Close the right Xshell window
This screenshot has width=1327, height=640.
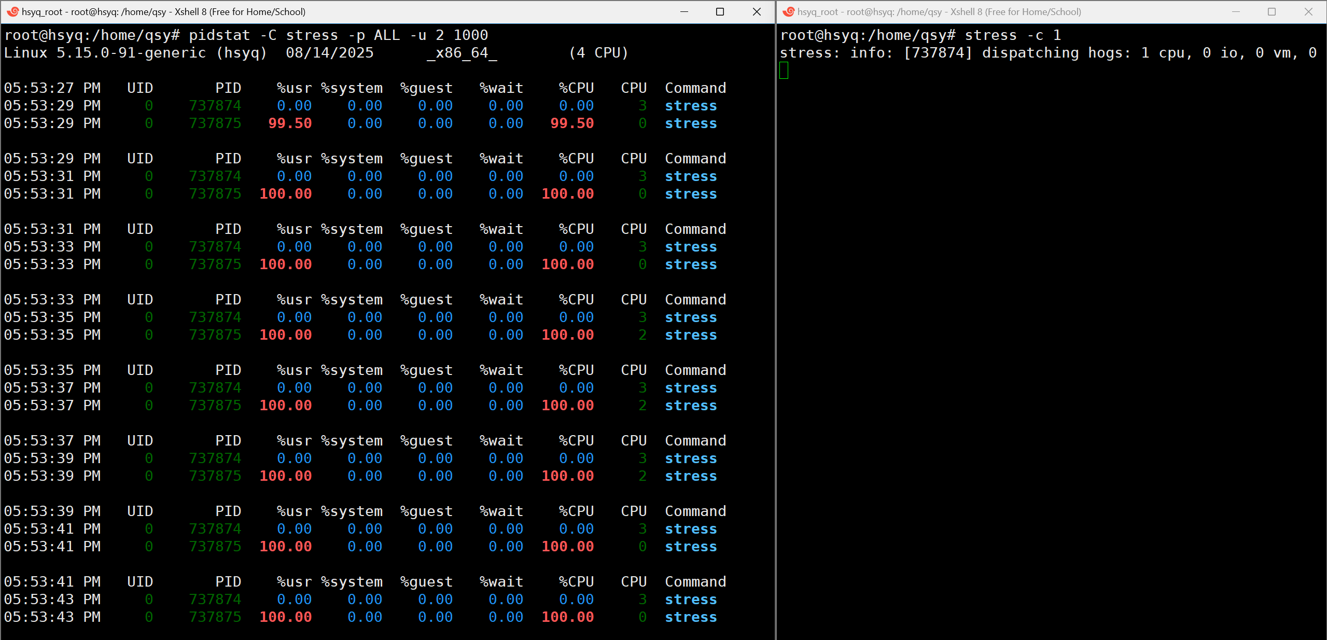pyautogui.click(x=1308, y=11)
